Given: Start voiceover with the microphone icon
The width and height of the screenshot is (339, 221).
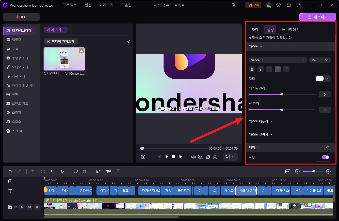Looking at the screenshot, I should 62,171.
